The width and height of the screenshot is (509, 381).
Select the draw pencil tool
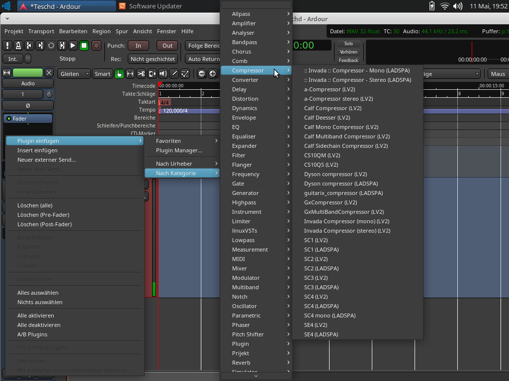pos(174,74)
